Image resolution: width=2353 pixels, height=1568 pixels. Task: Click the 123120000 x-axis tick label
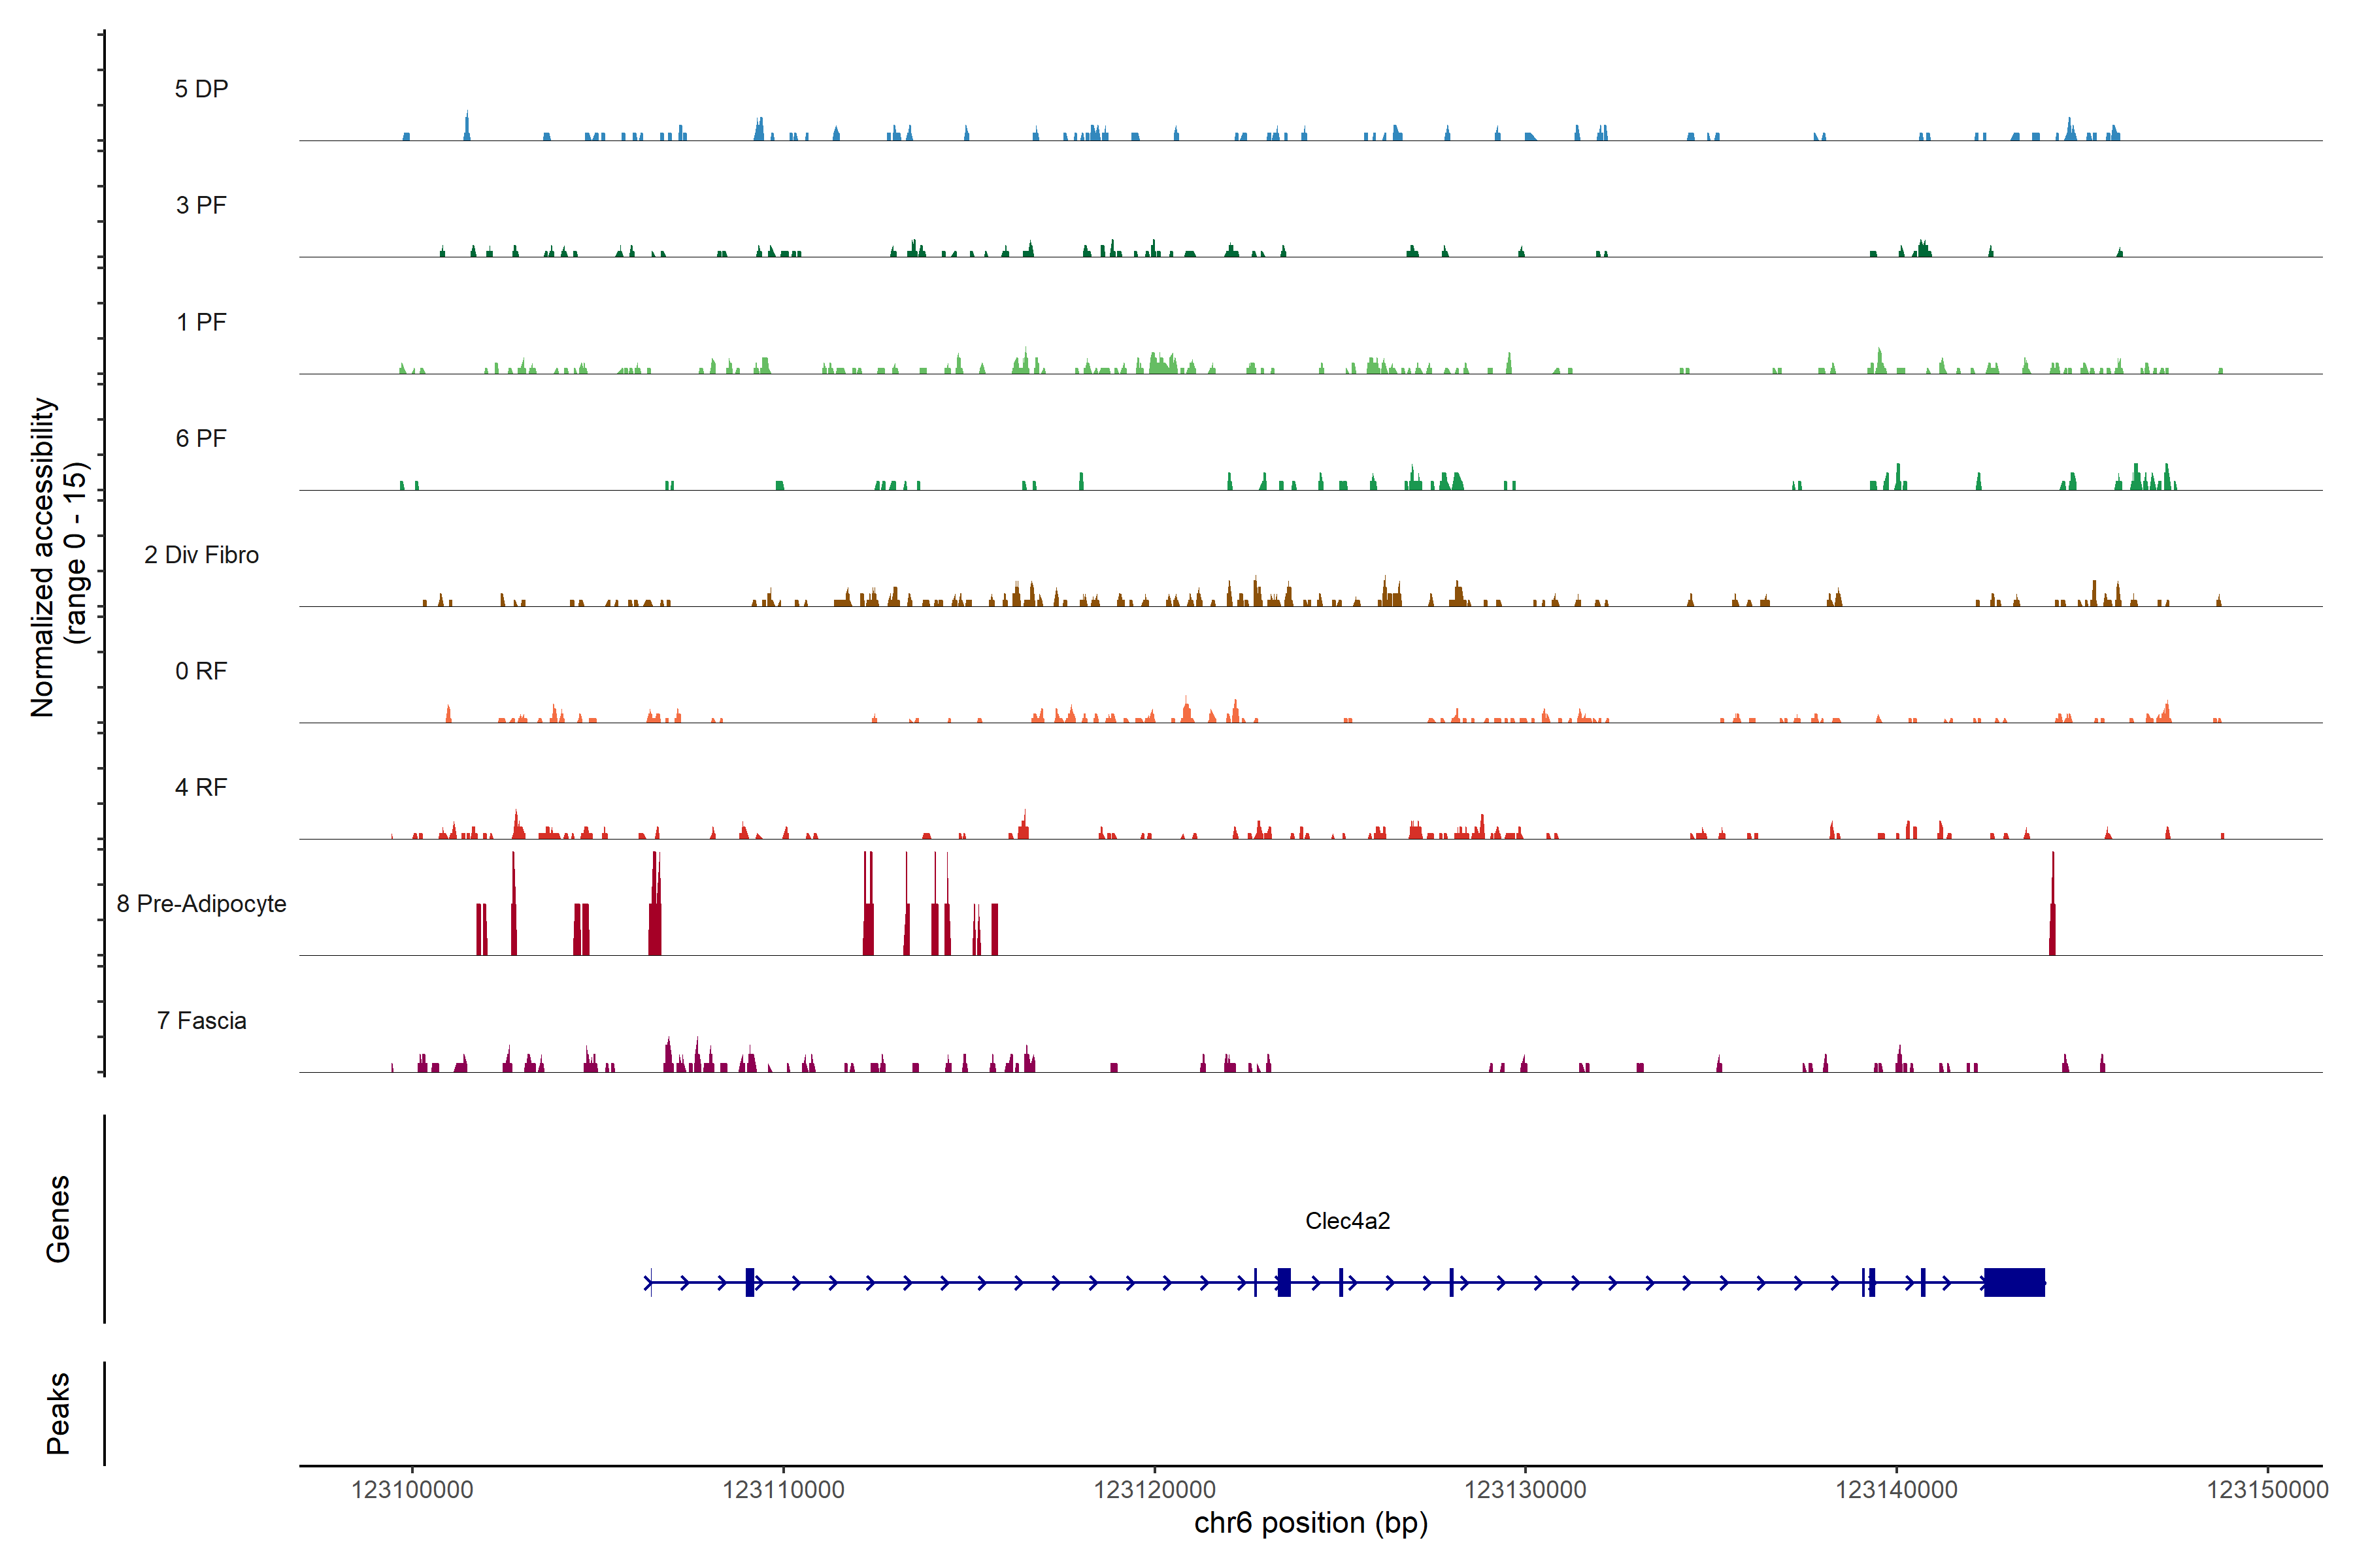[x=1154, y=1489]
